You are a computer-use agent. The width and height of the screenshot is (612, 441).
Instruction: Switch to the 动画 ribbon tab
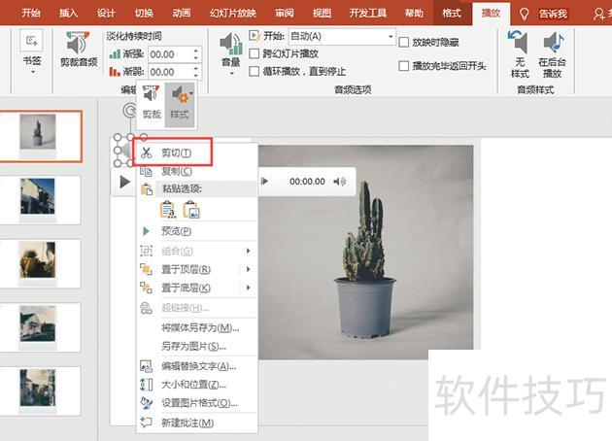tap(181, 14)
